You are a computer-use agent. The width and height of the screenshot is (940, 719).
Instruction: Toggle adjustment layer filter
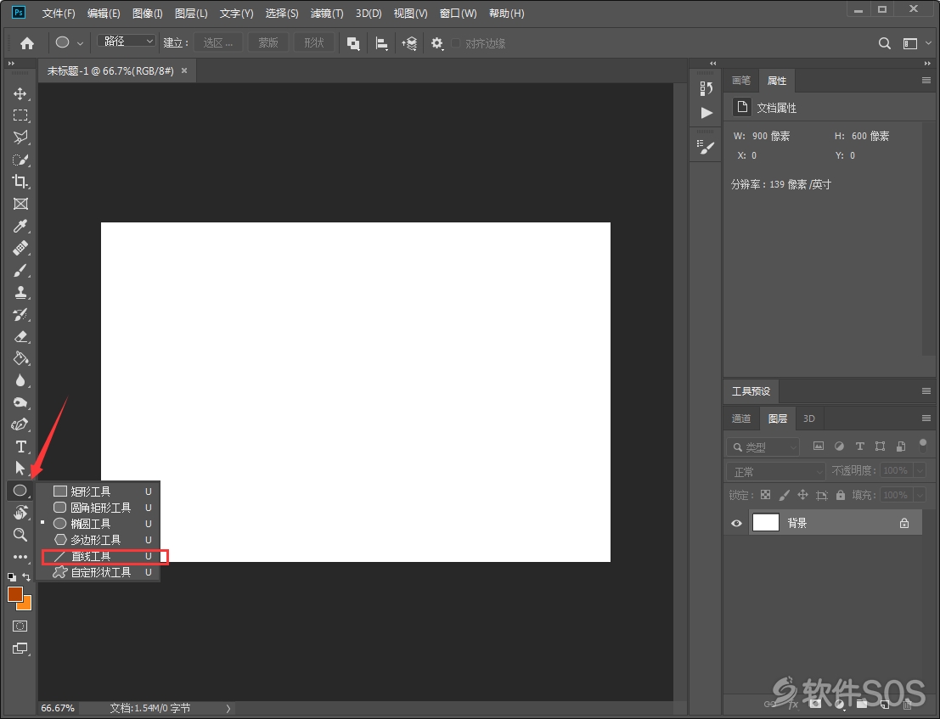click(839, 446)
